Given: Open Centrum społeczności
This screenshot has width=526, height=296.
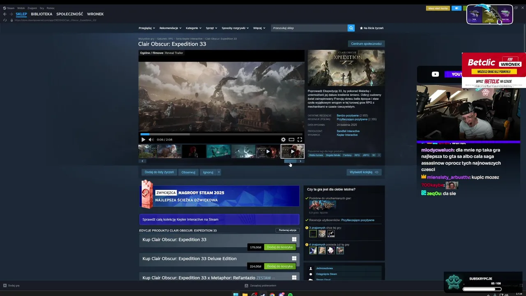Looking at the screenshot, I should point(366,44).
